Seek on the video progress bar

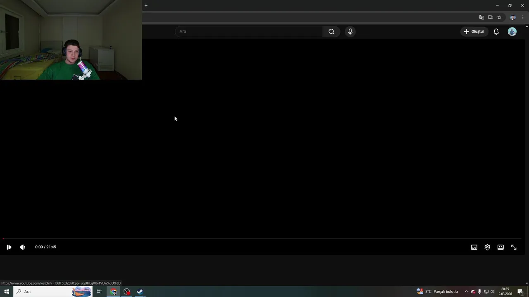[262, 239]
